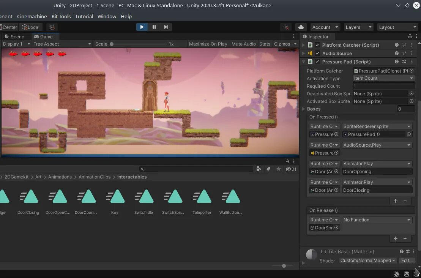Open the AudioSource.Play function dropdown

377,145
